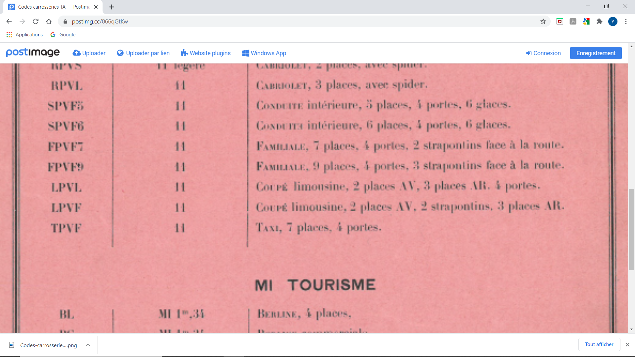
Task: Click the Pocket extension icon
Action: 560,21
